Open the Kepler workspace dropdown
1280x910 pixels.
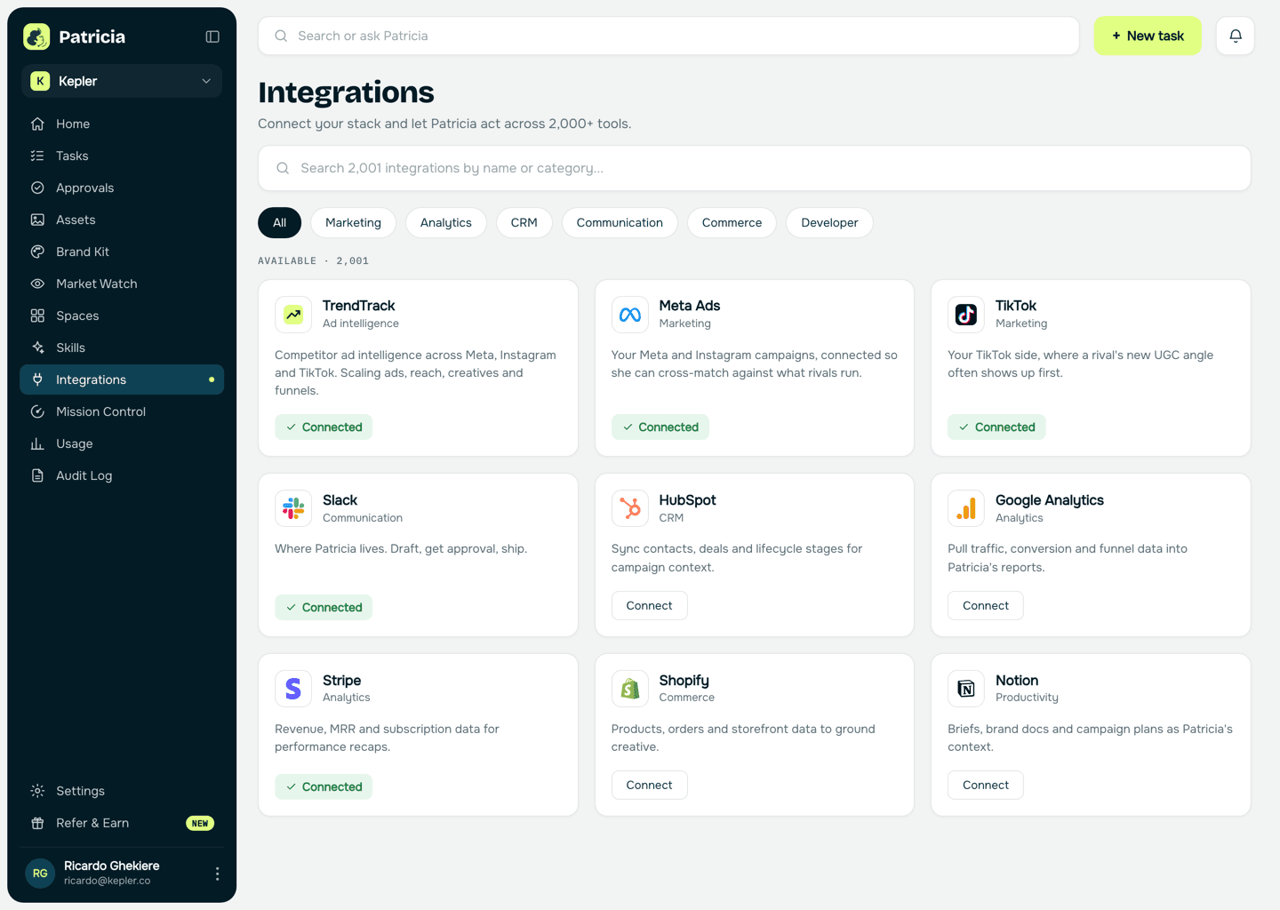point(122,81)
